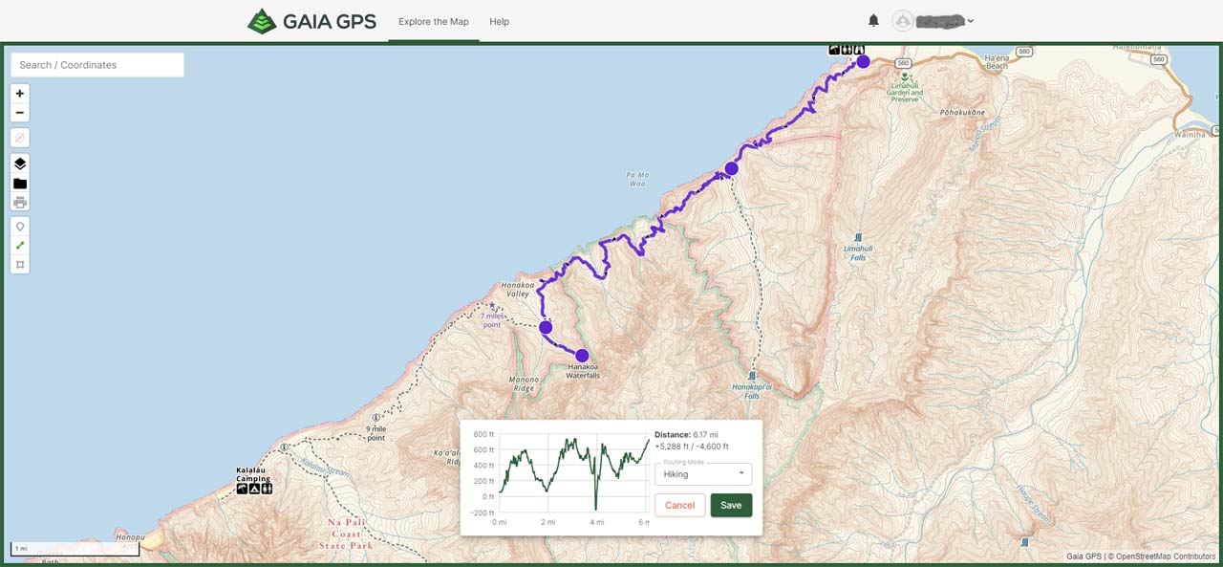Click the Hanakoa Waterfalls map label
The height and width of the screenshot is (567, 1223).
click(584, 371)
